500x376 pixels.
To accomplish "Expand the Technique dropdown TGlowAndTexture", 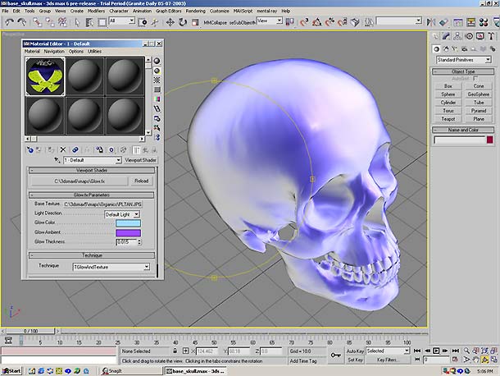I will [111, 267].
